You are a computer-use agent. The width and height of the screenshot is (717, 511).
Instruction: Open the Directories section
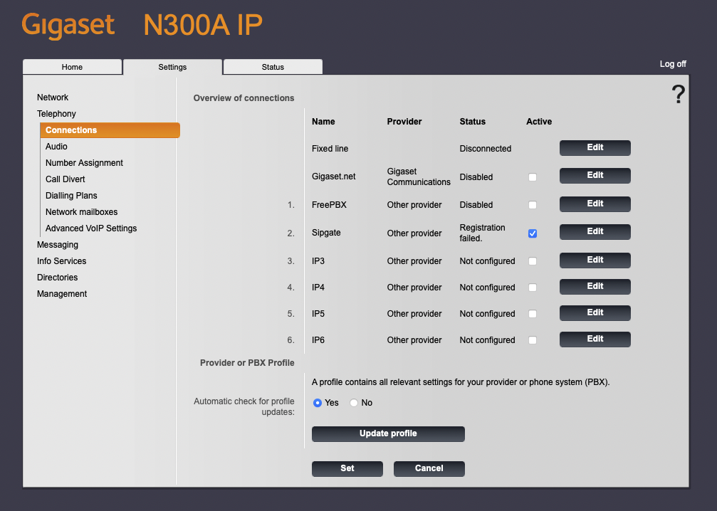(x=57, y=278)
